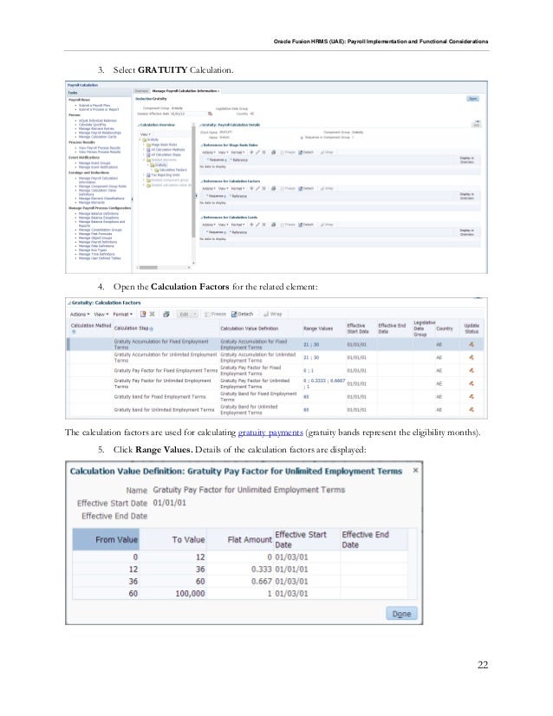Click the Session Effective Date input field
The height and width of the screenshot is (716, 553).
click(188, 114)
